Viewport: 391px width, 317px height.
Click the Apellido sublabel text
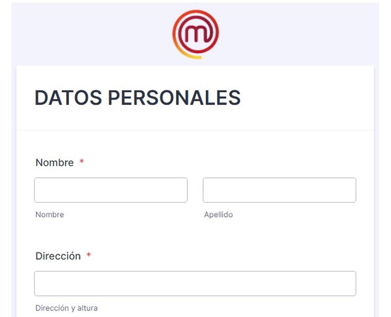click(218, 215)
